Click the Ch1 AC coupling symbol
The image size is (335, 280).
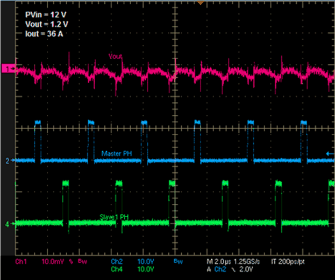71,261
